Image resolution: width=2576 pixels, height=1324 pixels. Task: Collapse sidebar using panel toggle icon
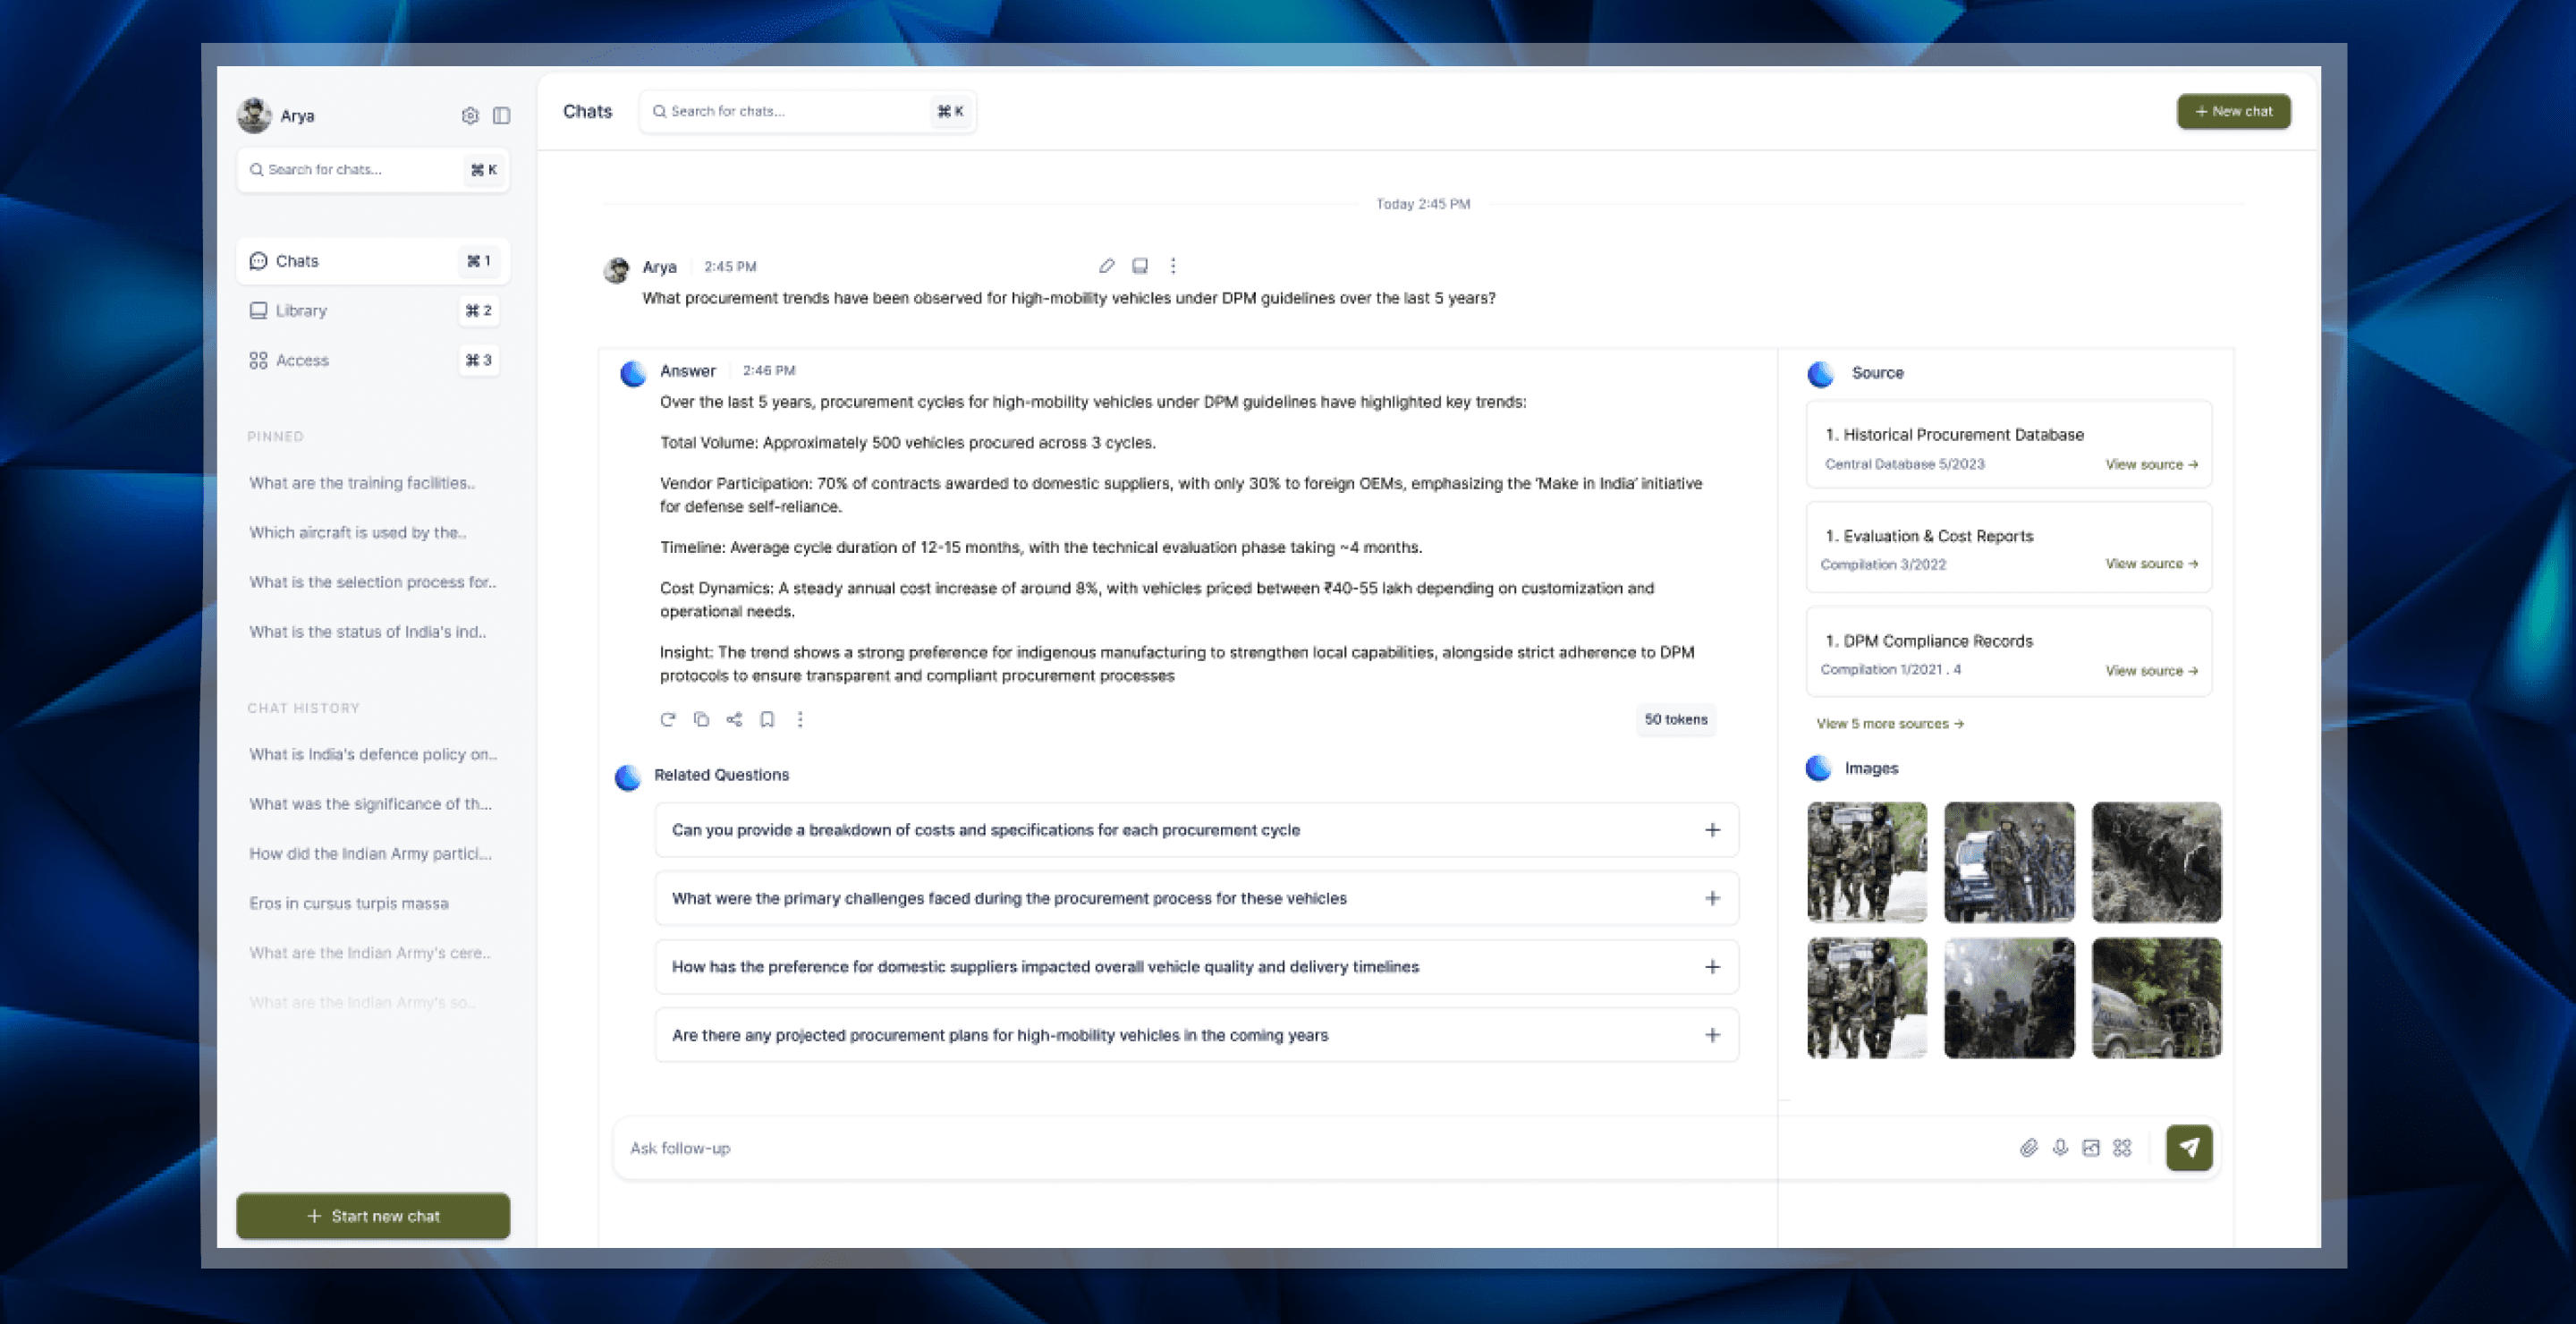(x=502, y=116)
